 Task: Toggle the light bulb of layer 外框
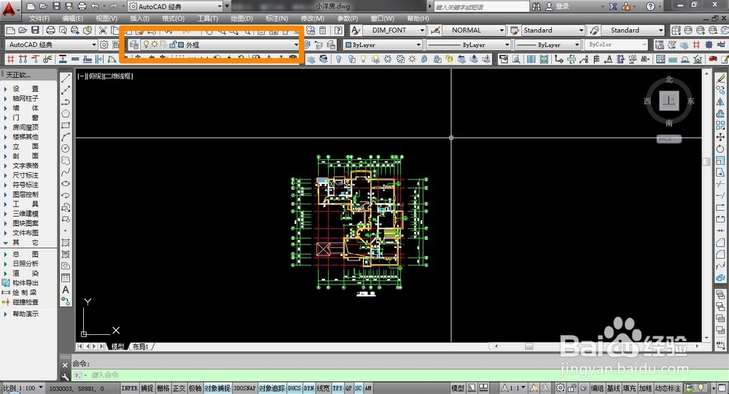click(x=146, y=45)
